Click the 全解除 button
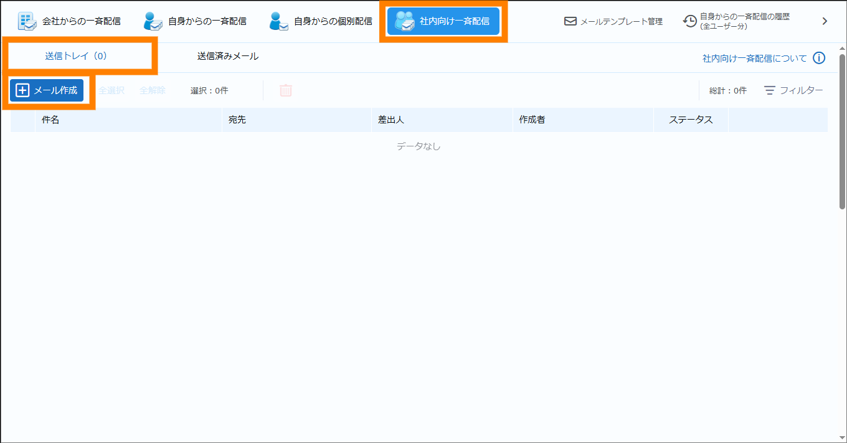This screenshot has width=847, height=443. click(x=153, y=90)
